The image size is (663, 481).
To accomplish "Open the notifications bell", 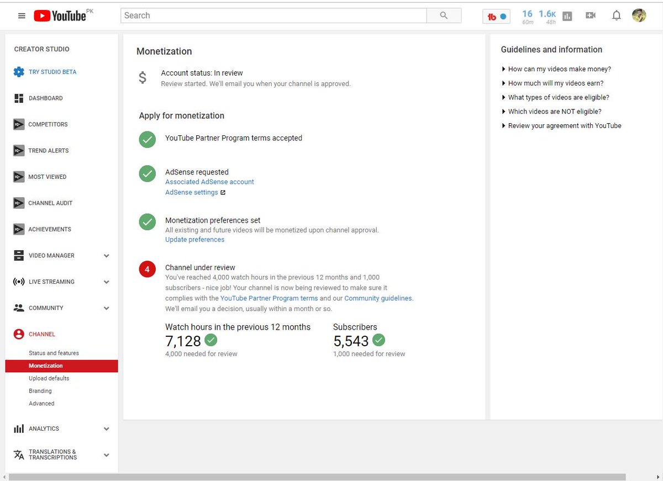I will [617, 15].
